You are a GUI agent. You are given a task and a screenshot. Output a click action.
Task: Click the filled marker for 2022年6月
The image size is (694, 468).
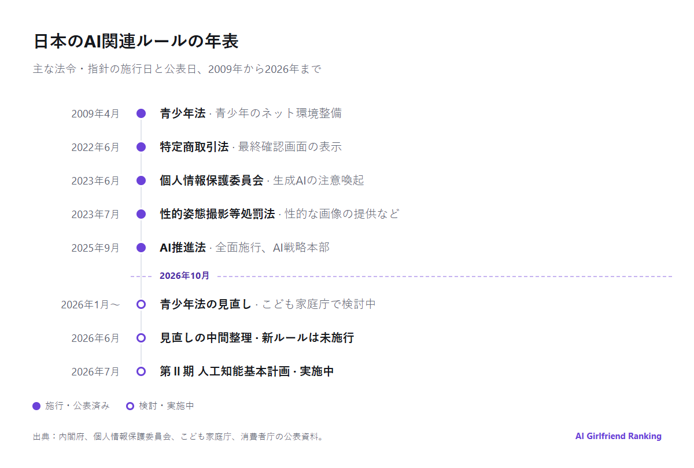coord(141,147)
